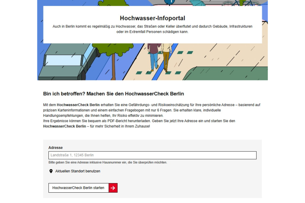Screen dimensions: 305x203
Task: Click the 'Bin ich betroffen?' heading
Action: pos(113,94)
